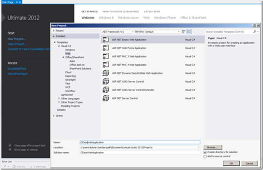263x170 pixels.
Task: Select the Silverlight template category
Action: click(x=70, y=80)
